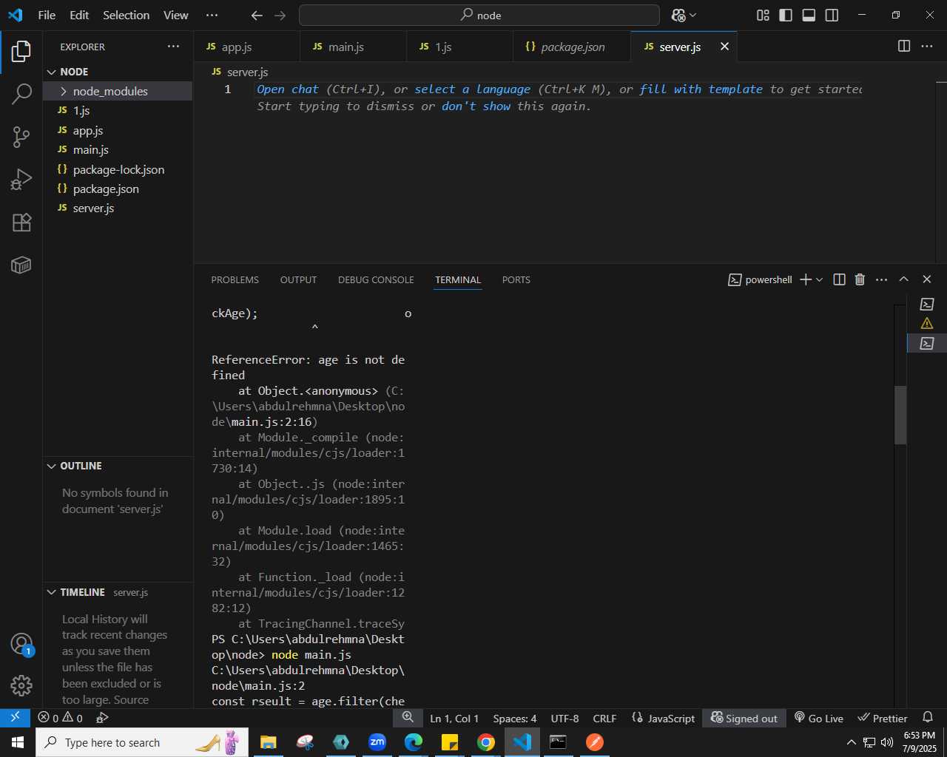Open the hidden menus ellipsis in menu bar

[x=212, y=15]
